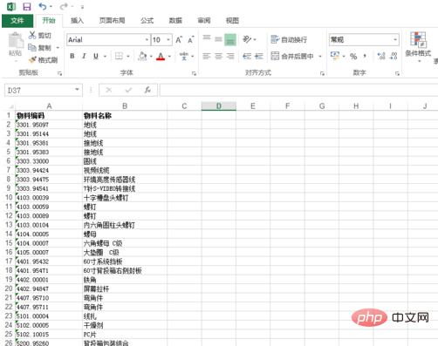Activate the Format Painter 格式刷

[43, 60]
